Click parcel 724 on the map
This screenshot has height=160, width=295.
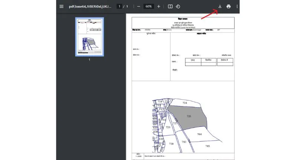click(x=184, y=103)
